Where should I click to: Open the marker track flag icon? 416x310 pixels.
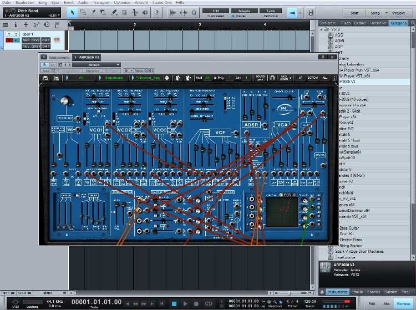[x=57, y=25]
